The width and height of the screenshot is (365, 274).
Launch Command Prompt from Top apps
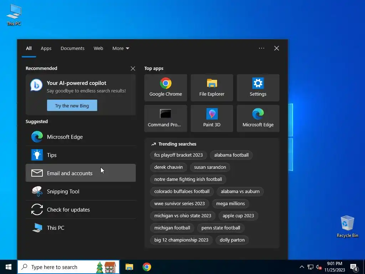(x=165, y=118)
